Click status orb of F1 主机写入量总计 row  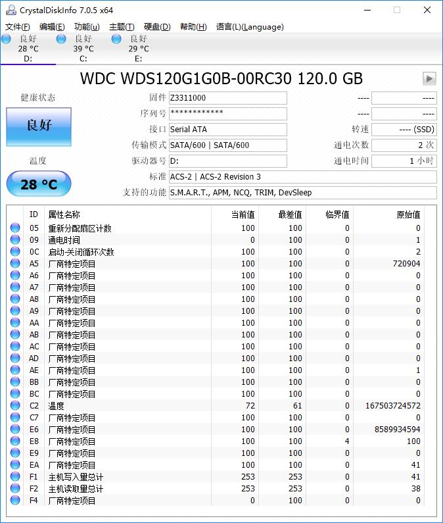(15, 476)
